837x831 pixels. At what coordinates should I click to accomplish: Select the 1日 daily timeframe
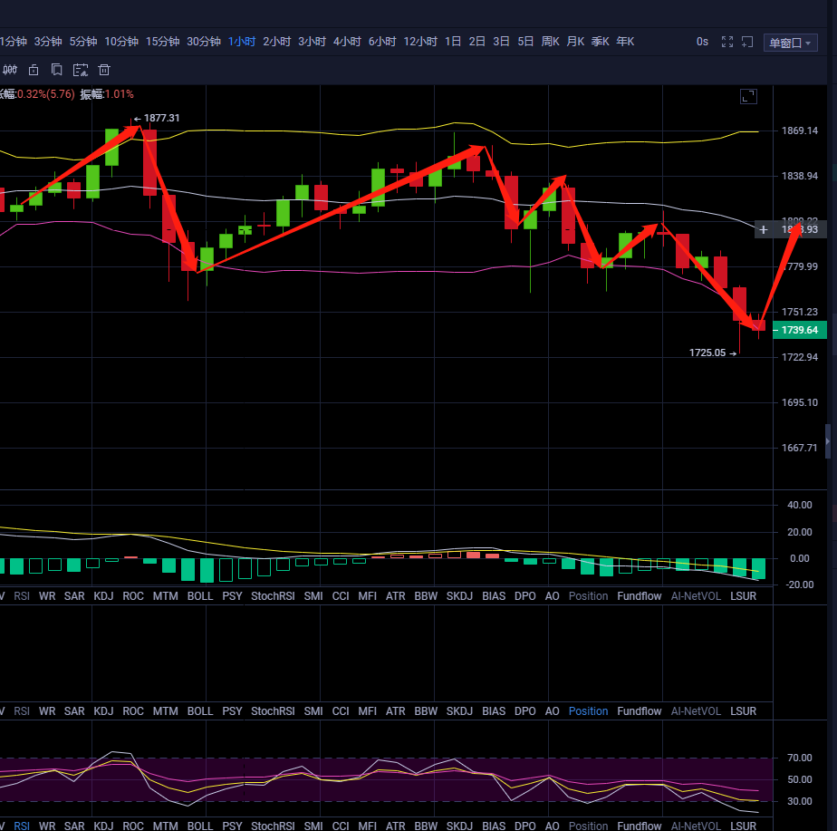(x=453, y=42)
